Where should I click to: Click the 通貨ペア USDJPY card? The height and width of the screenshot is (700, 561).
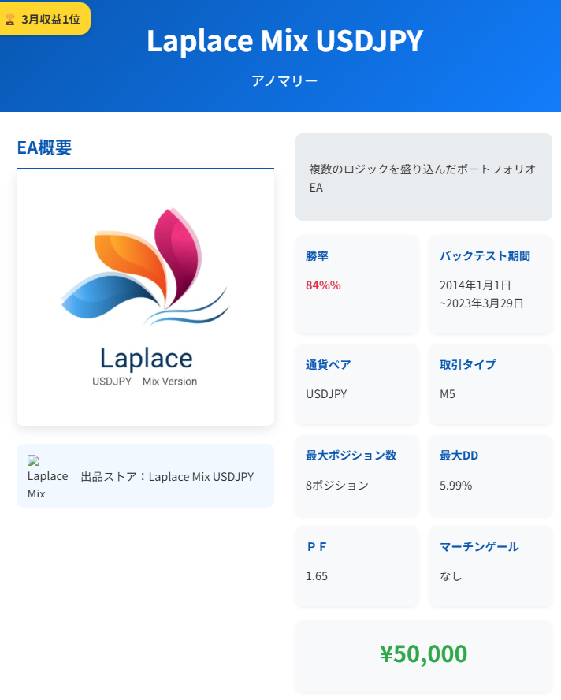(357, 385)
